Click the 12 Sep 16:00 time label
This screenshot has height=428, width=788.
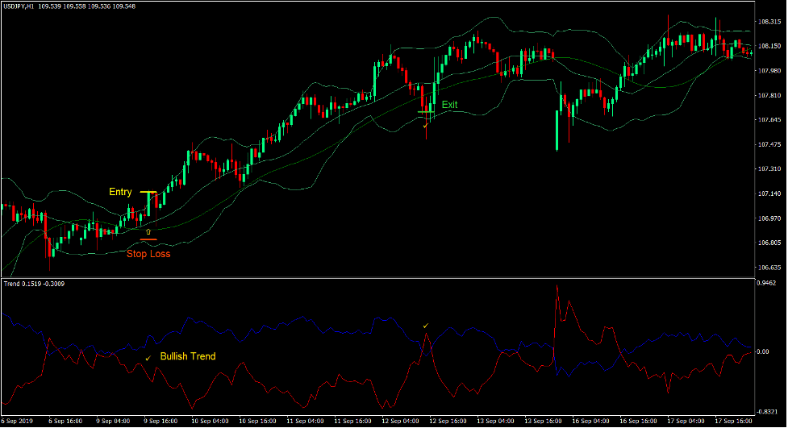[x=448, y=421]
